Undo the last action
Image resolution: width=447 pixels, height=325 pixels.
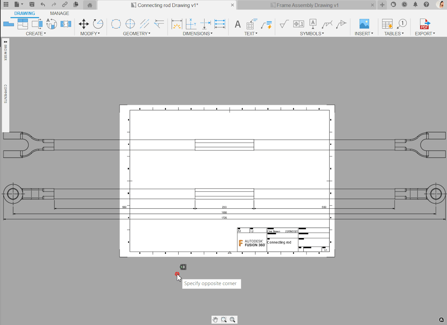(x=43, y=5)
